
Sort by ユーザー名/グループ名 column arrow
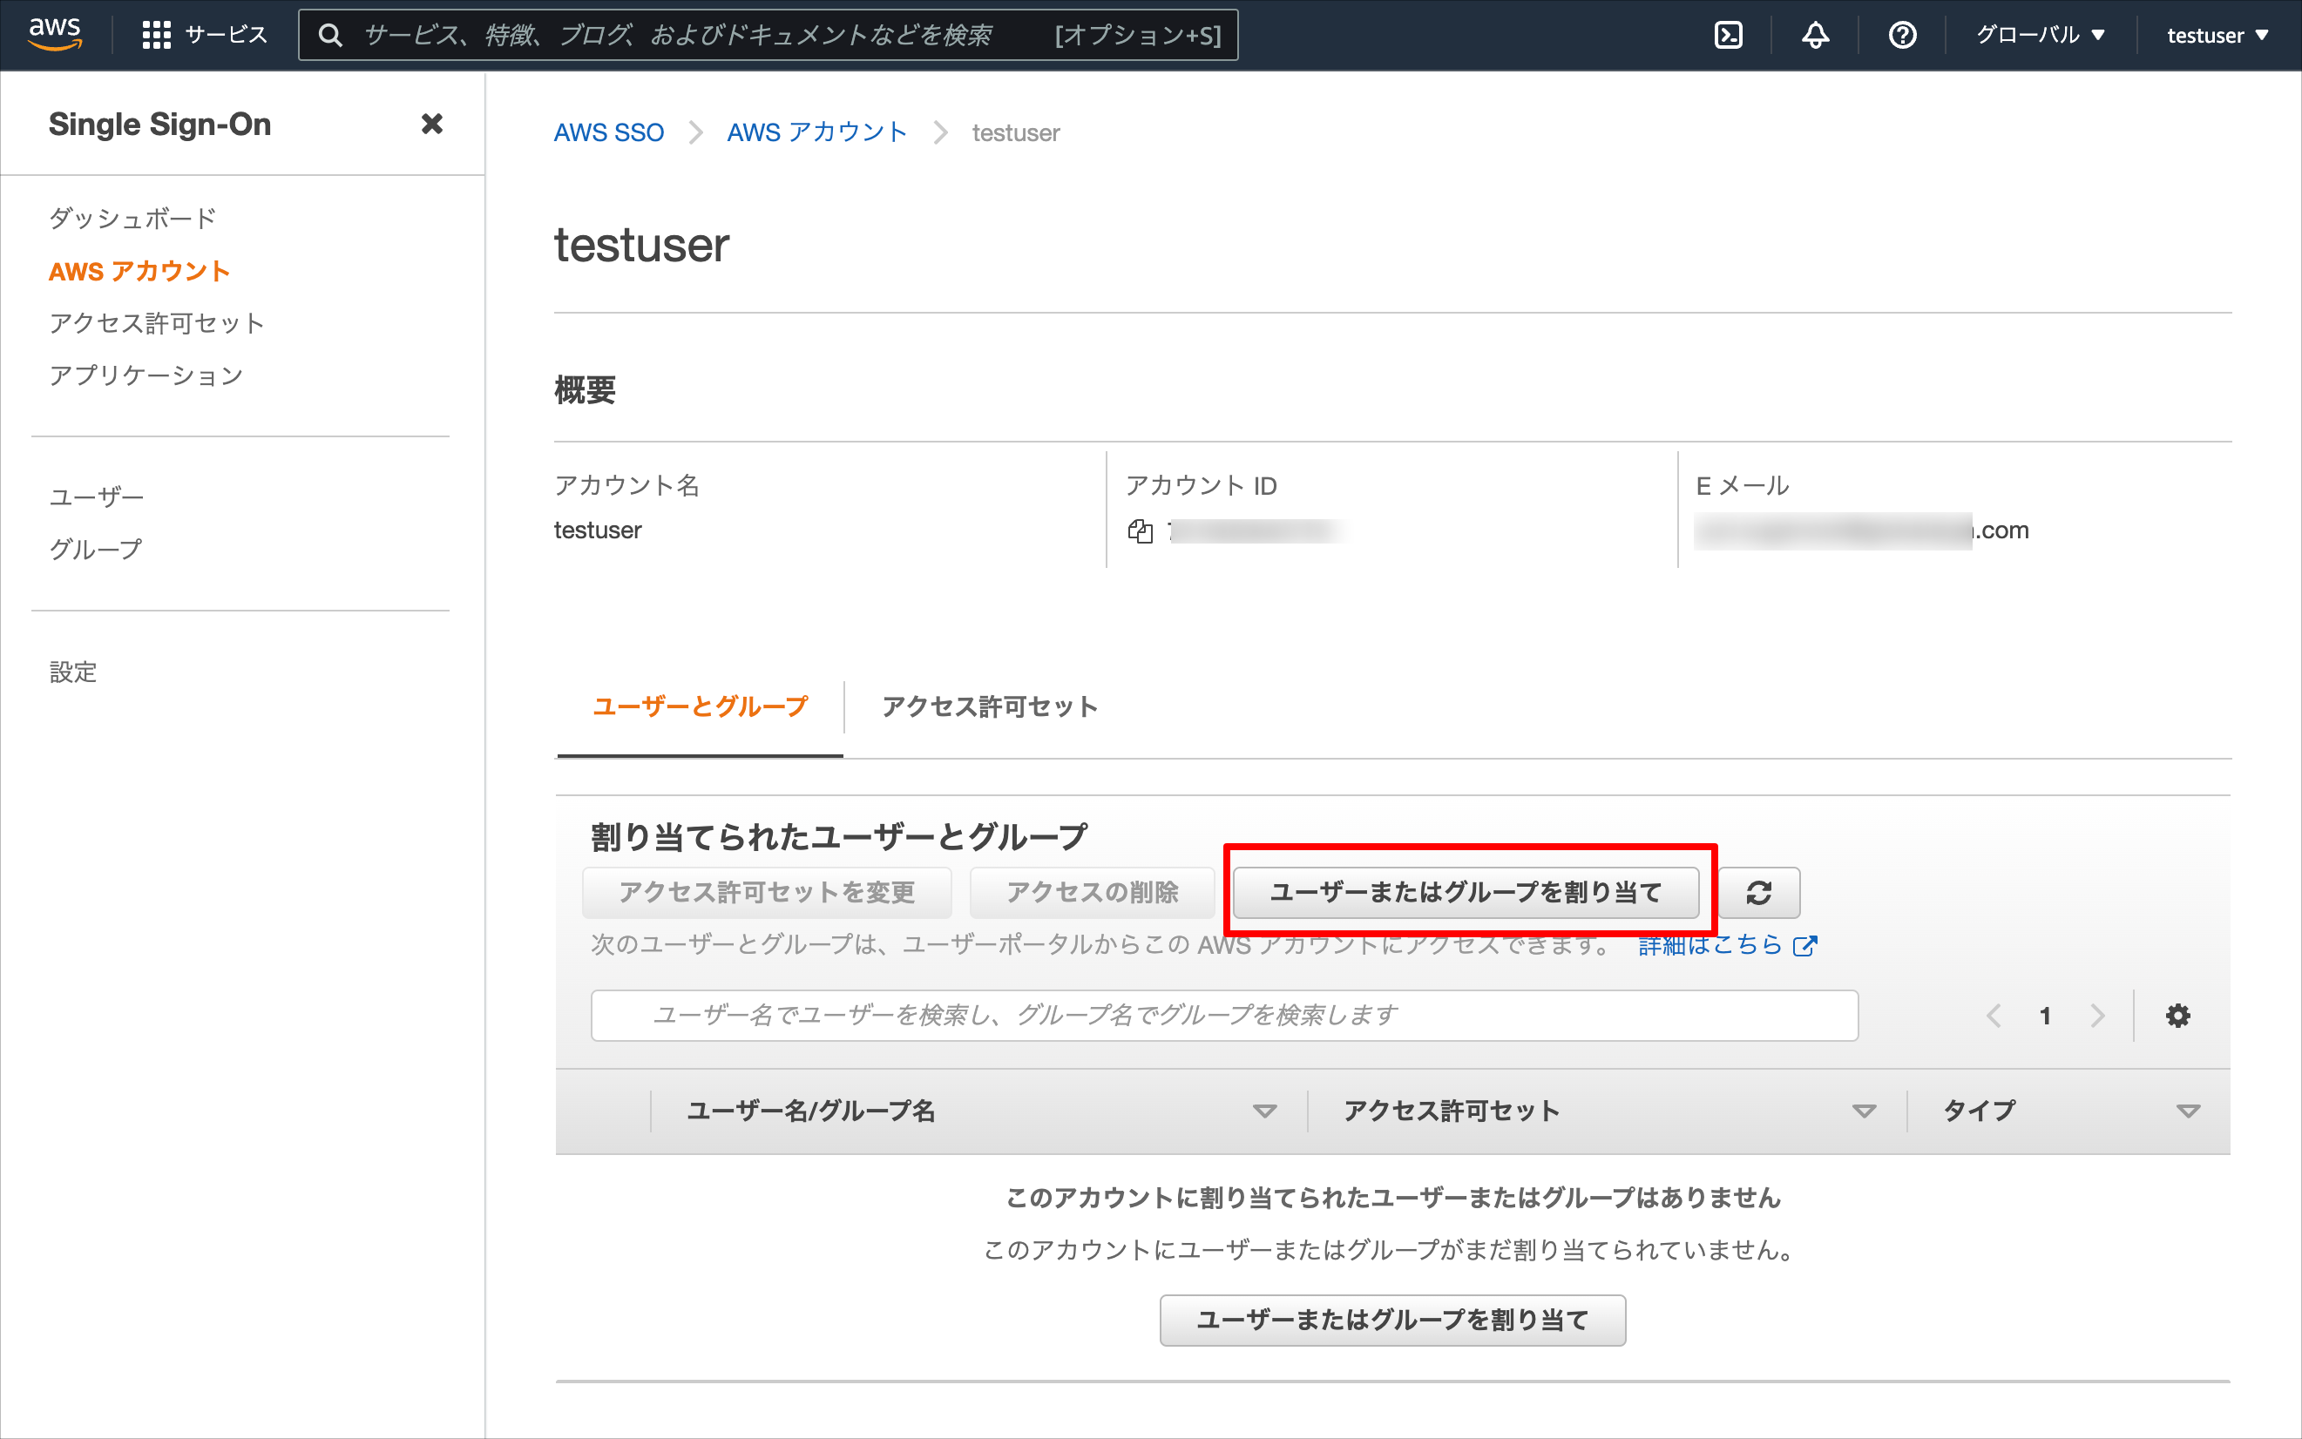coord(1264,1111)
